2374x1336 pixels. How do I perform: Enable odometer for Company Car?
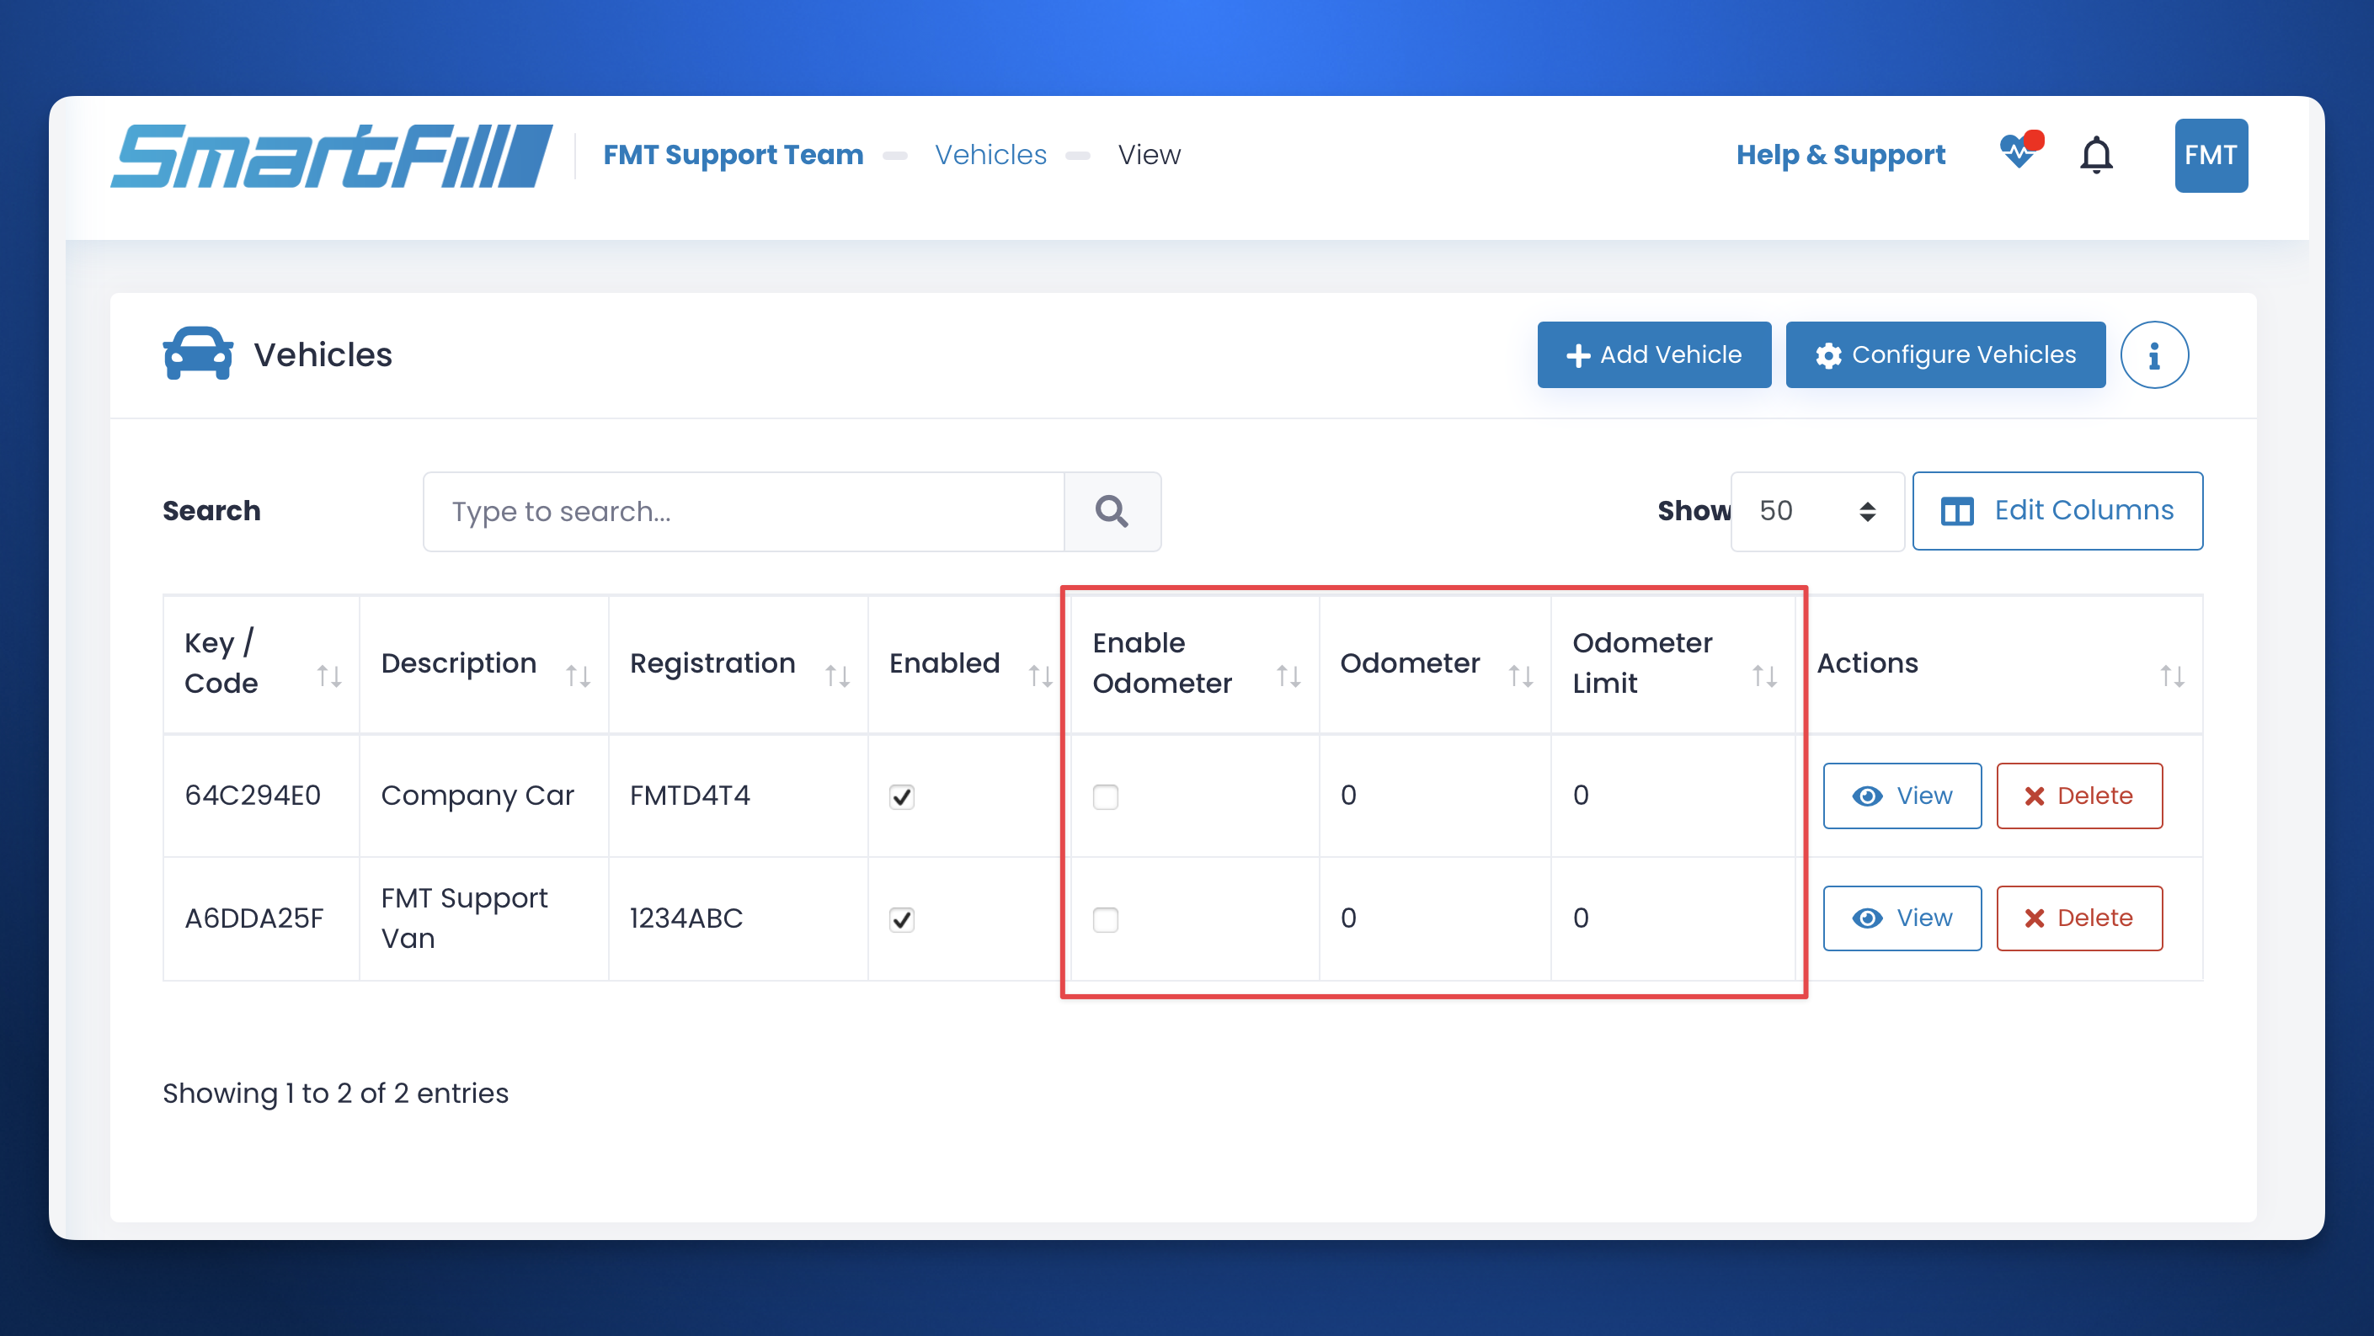pos(1105,796)
